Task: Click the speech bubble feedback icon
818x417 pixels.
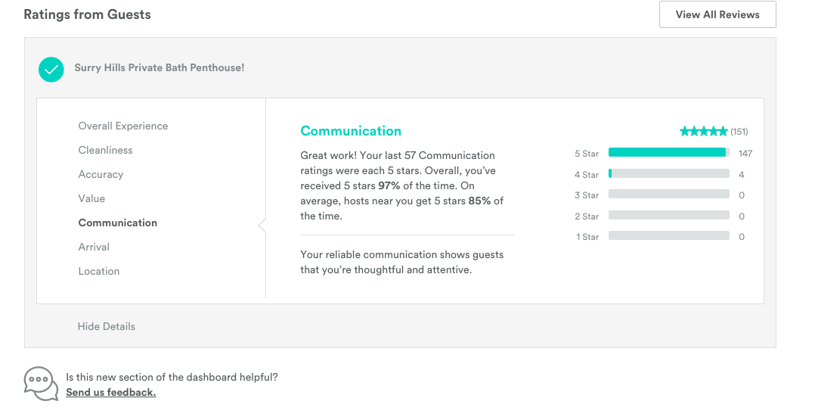Action: pyautogui.click(x=41, y=384)
